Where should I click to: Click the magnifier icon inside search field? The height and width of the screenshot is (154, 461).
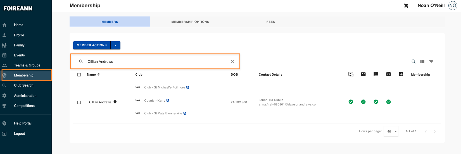(x=81, y=61)
